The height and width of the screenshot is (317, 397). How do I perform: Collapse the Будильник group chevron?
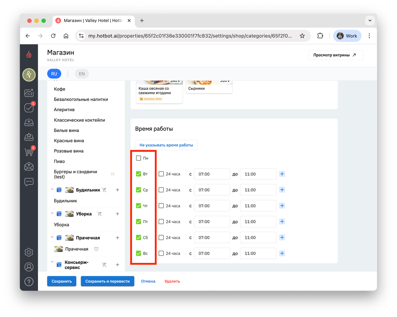(x=52, y=189)
